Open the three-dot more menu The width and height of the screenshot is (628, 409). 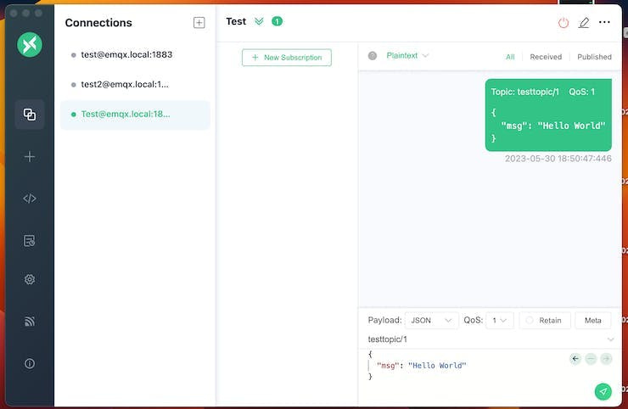point(604,22)
